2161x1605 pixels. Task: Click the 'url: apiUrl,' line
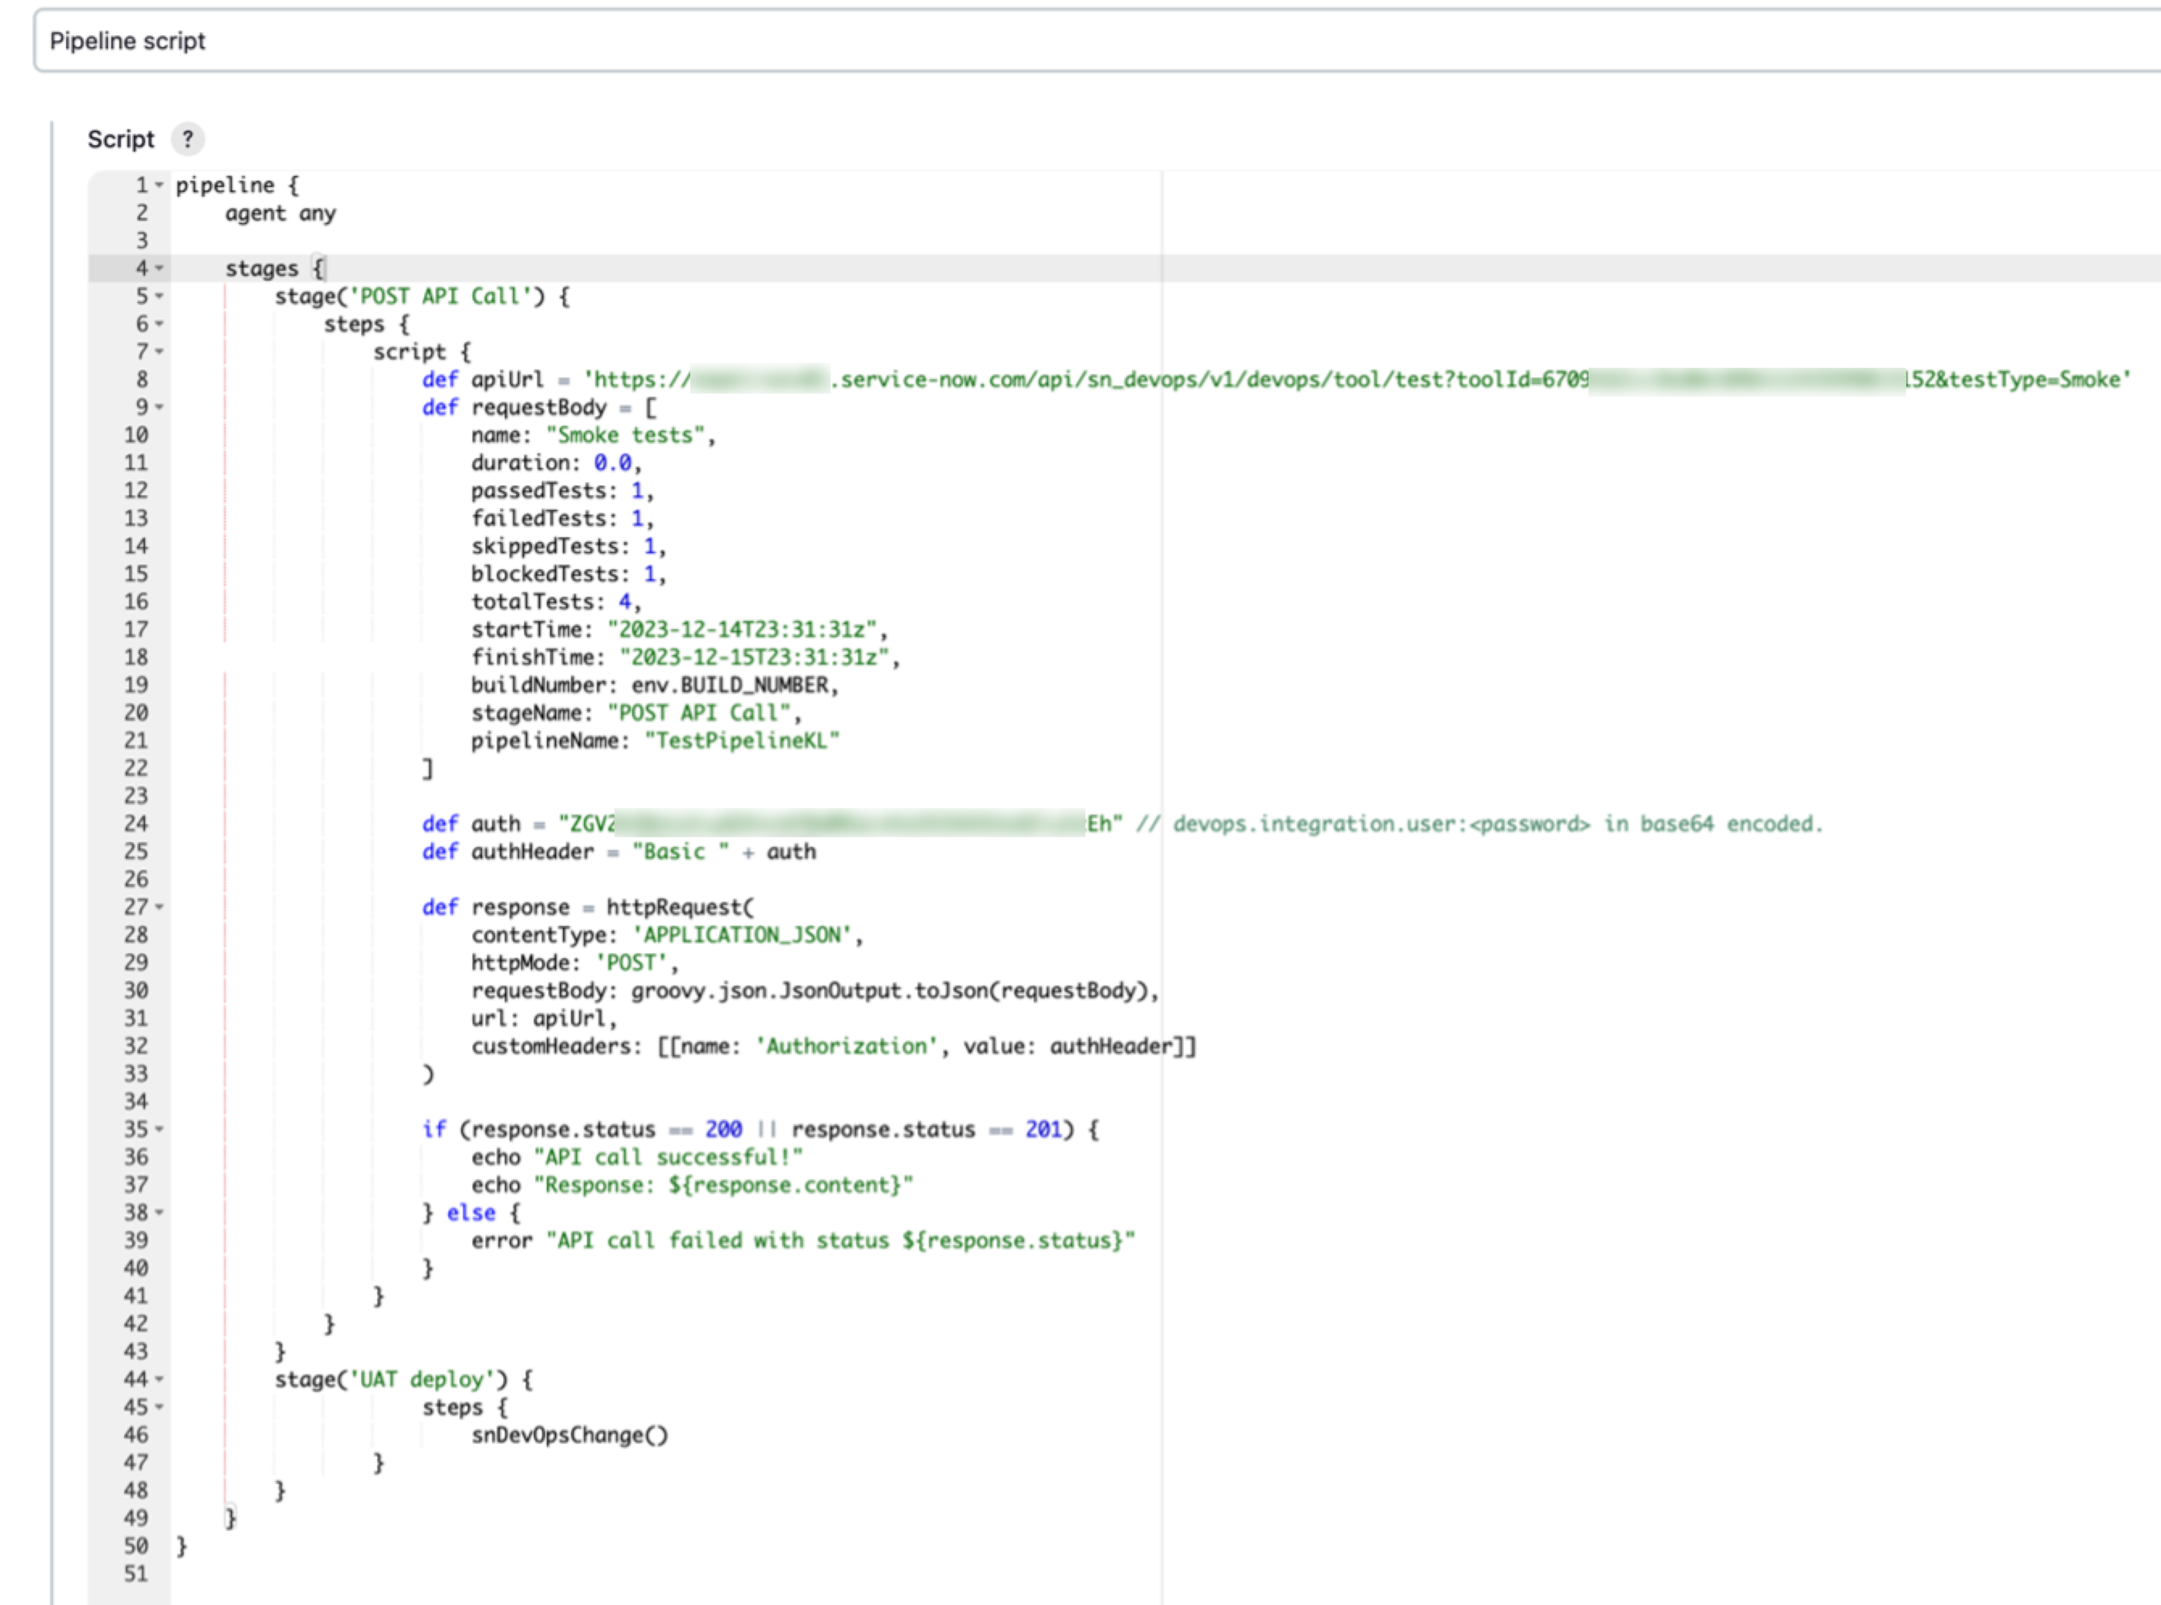click(x=544, y=1019)
